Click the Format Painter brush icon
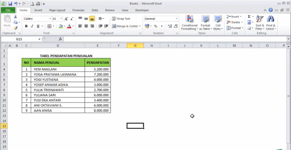The width and height of the screenshot is (291, 150). [x=16, y=28]
